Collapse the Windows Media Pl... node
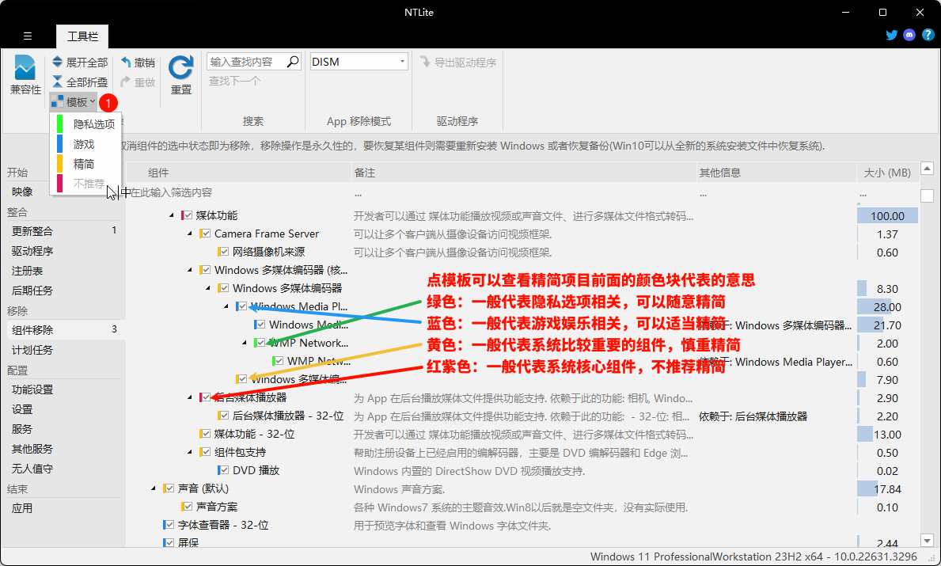This screenshot has width=941, height=566. pos(226,306)
